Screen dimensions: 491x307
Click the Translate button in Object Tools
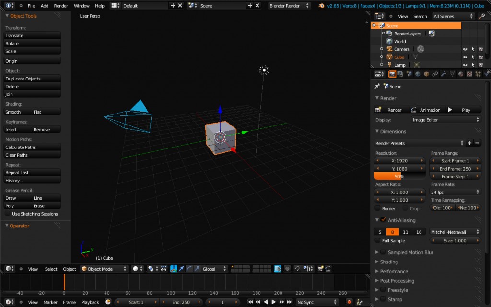32,35
